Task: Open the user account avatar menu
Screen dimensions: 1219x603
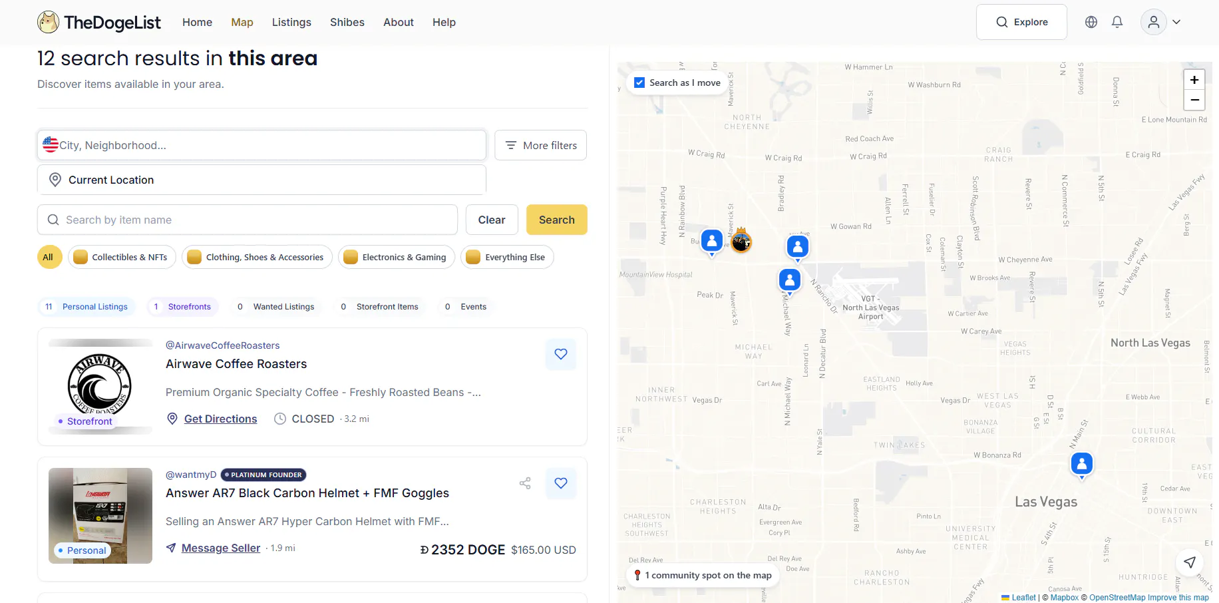Action: coord(1161,22)
